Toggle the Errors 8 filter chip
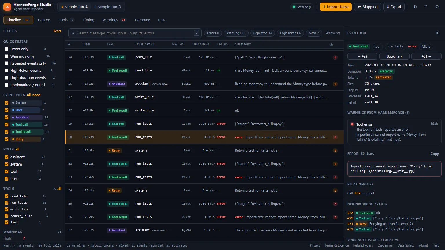445x250 pixels. point(213,33)
